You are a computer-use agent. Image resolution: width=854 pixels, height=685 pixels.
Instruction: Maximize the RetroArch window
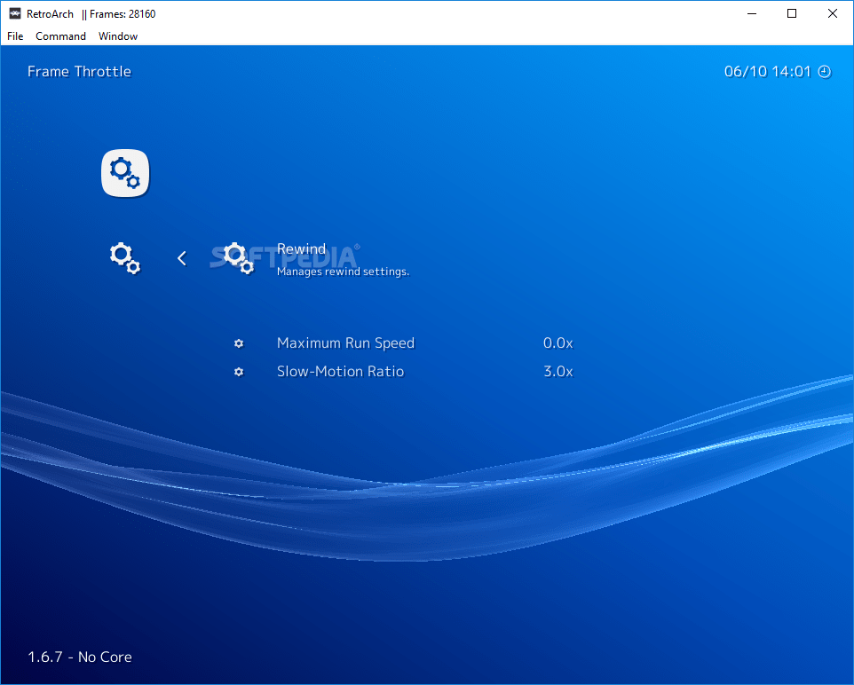792,13
